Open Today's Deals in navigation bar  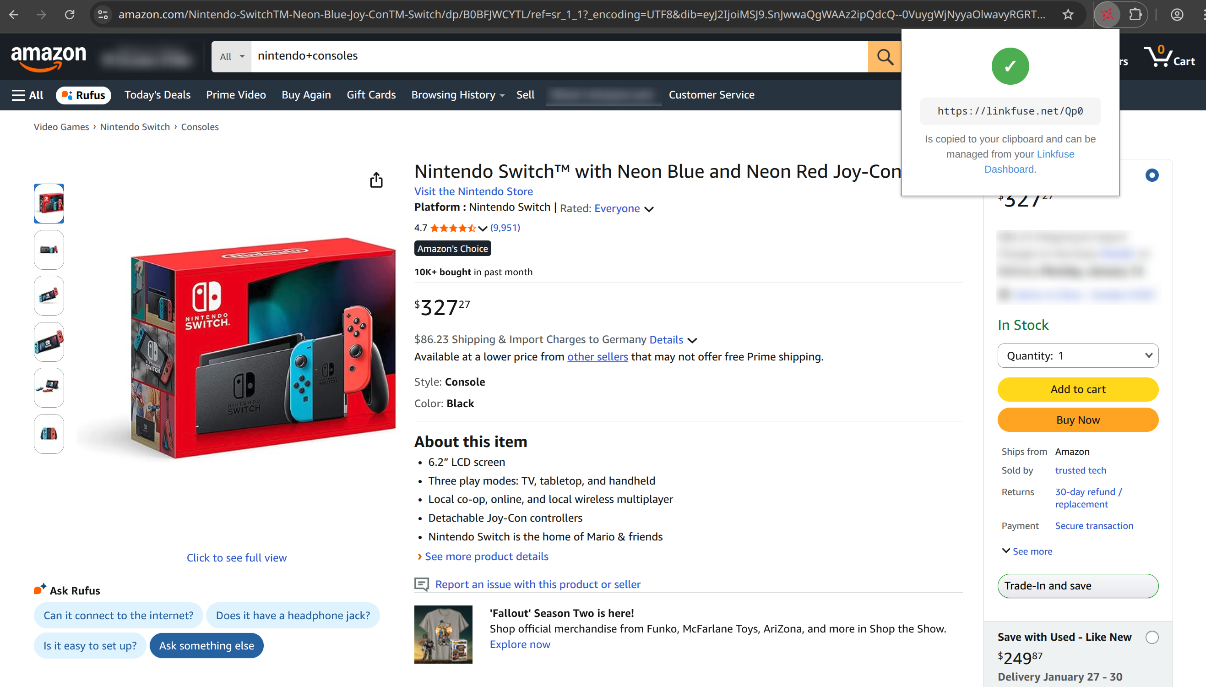[x=158, y=95]
